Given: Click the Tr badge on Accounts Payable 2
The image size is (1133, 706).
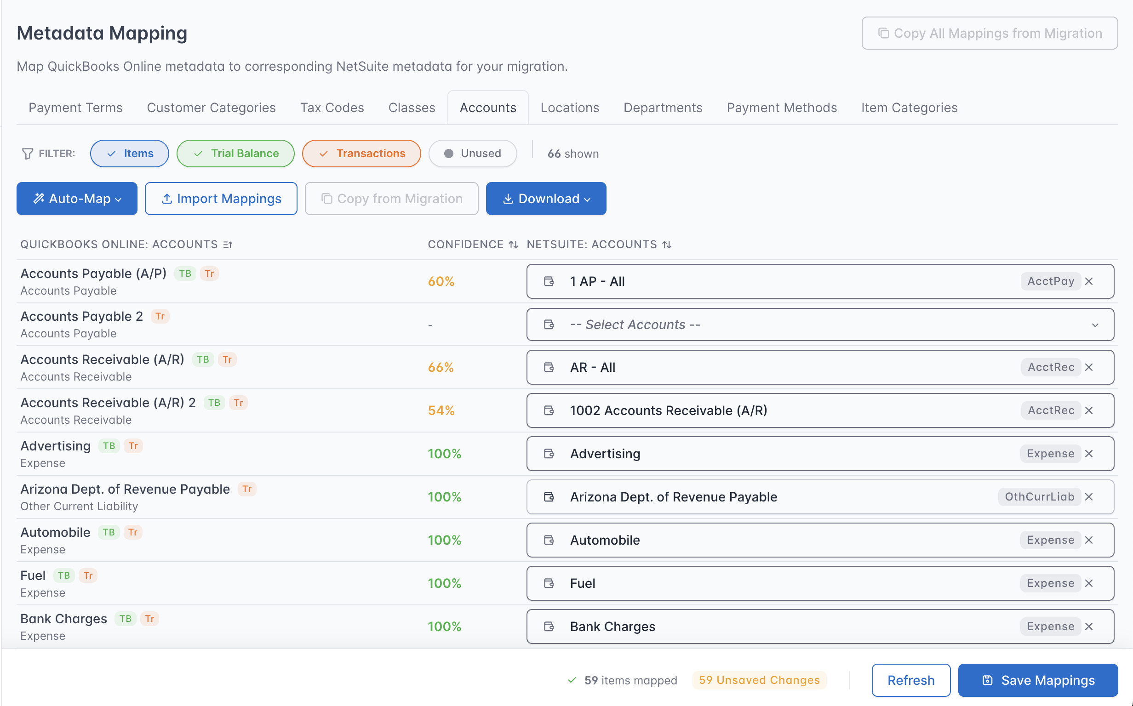Looking at the screenshot, I should click(160, 317).
